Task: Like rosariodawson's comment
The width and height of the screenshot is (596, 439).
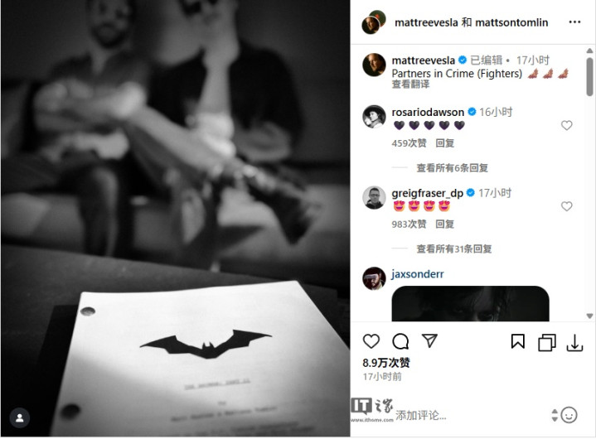Action: (566, 125)
